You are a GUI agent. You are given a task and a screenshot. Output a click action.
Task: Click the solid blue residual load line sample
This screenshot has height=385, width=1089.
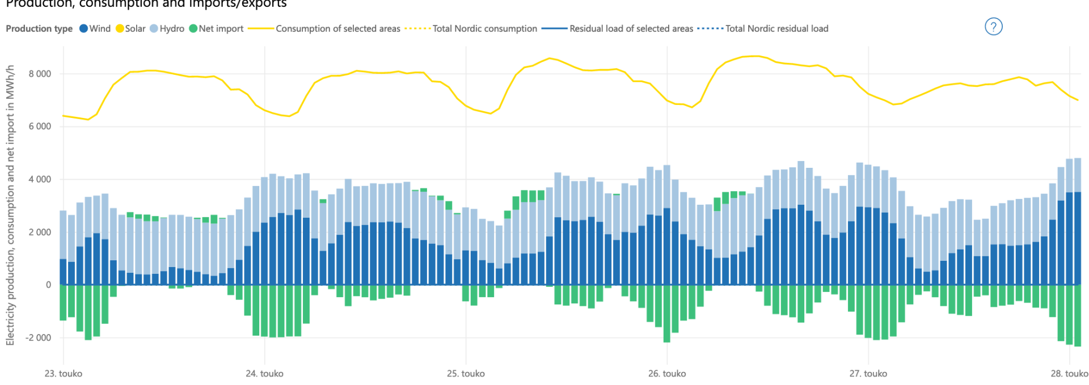pos(555,29)
